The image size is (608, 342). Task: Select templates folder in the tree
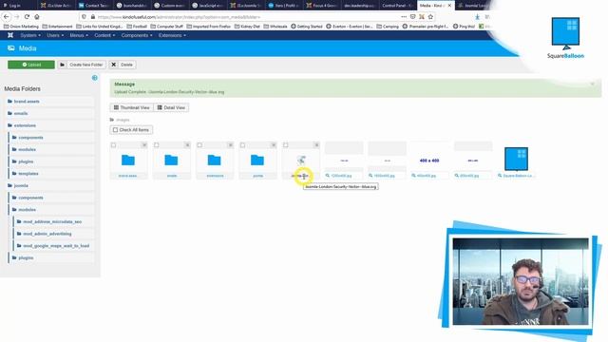[28, 173]
